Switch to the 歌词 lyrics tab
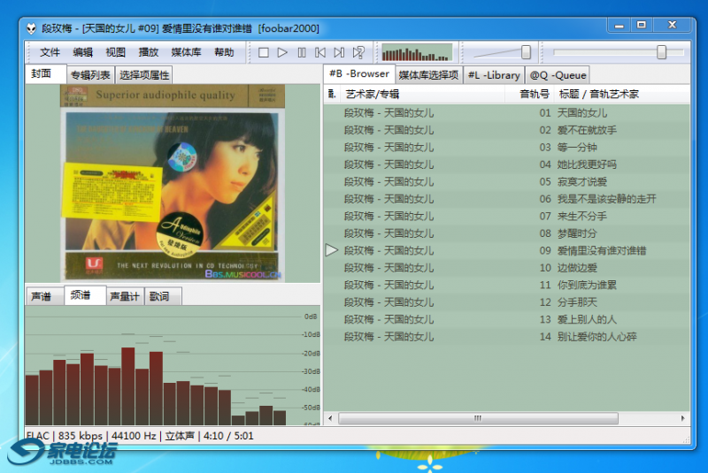 [x=159, y=297]
